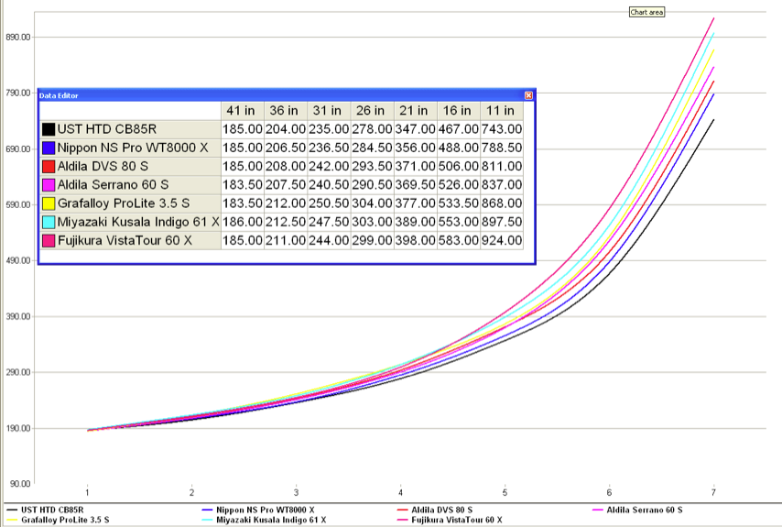This screenshot has height=527, width=782.
Task: Click the black UST HTD CB85R color swatch
Action: (x=49, y=130)
